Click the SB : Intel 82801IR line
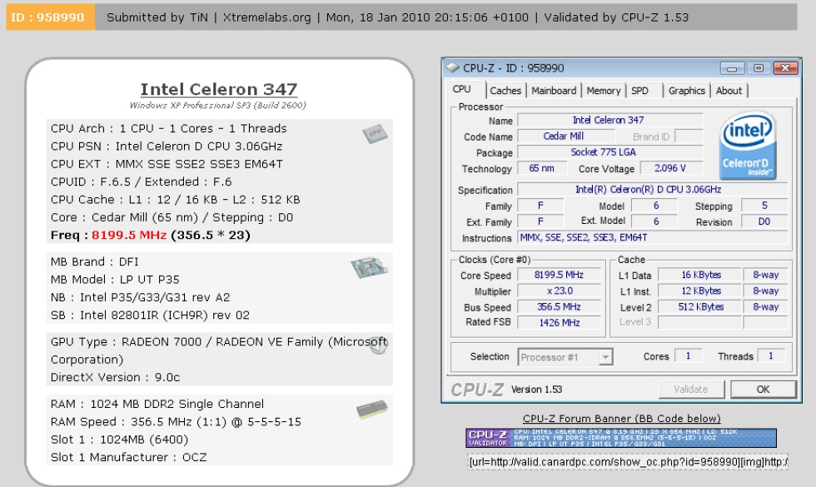The image size is (816, 487). (x=150, y=316)
